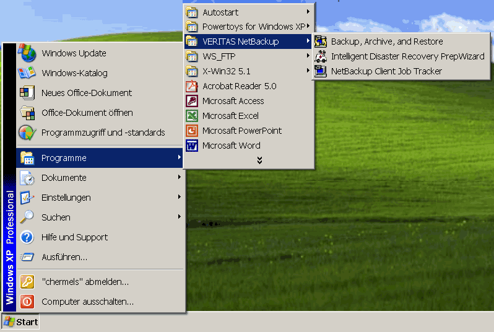The image size is (494, 332).
Task: Open Windows Update menu entry
Action: 100,53
